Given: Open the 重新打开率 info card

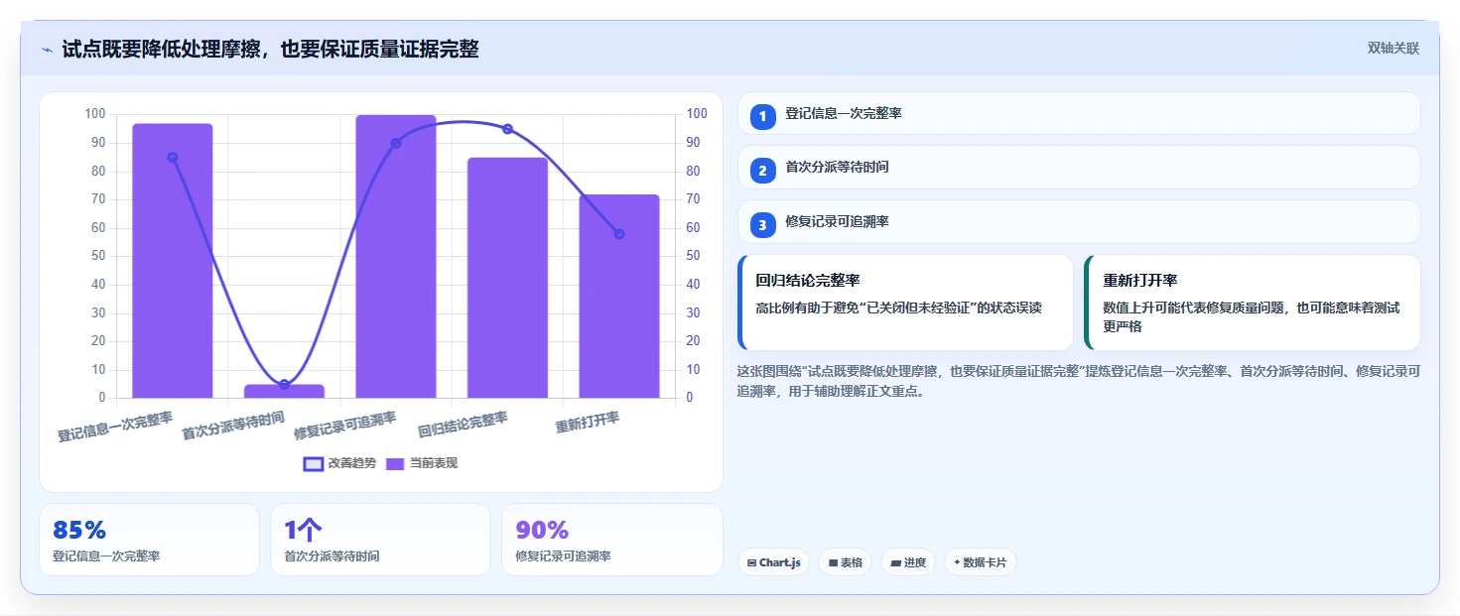Looking at the screenshot, I should (1253, 303).
